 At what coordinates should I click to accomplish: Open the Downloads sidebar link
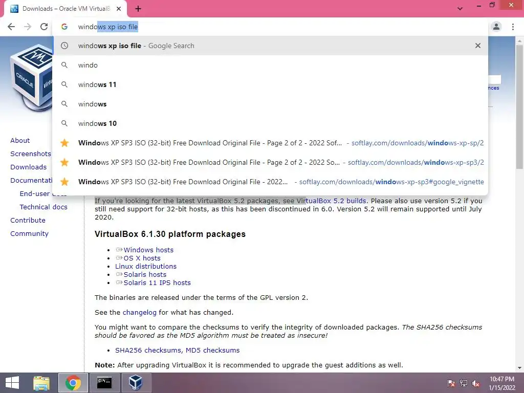29,167
